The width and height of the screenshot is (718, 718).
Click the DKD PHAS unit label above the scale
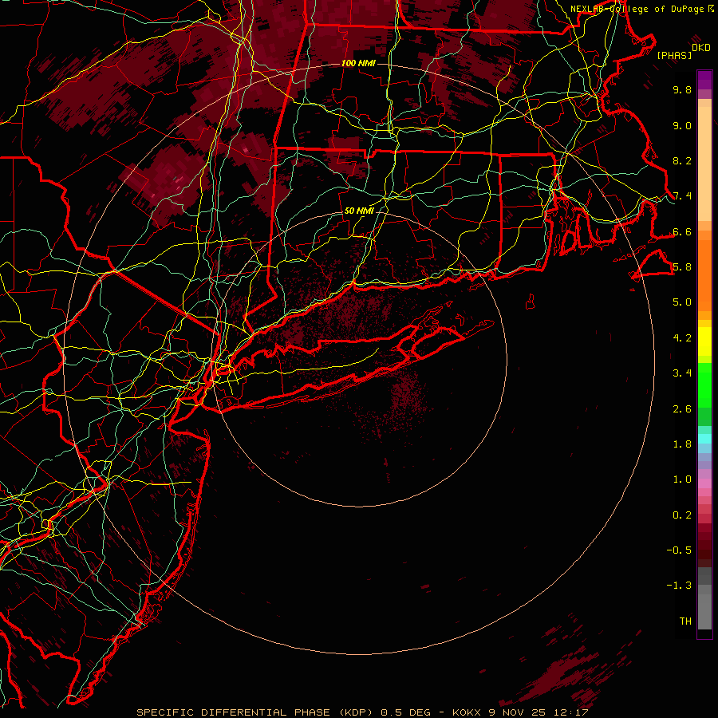tap(683, 51)
